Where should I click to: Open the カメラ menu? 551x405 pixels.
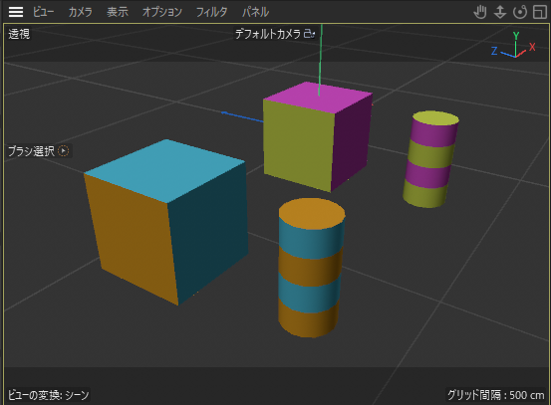[x=81, y=12]
